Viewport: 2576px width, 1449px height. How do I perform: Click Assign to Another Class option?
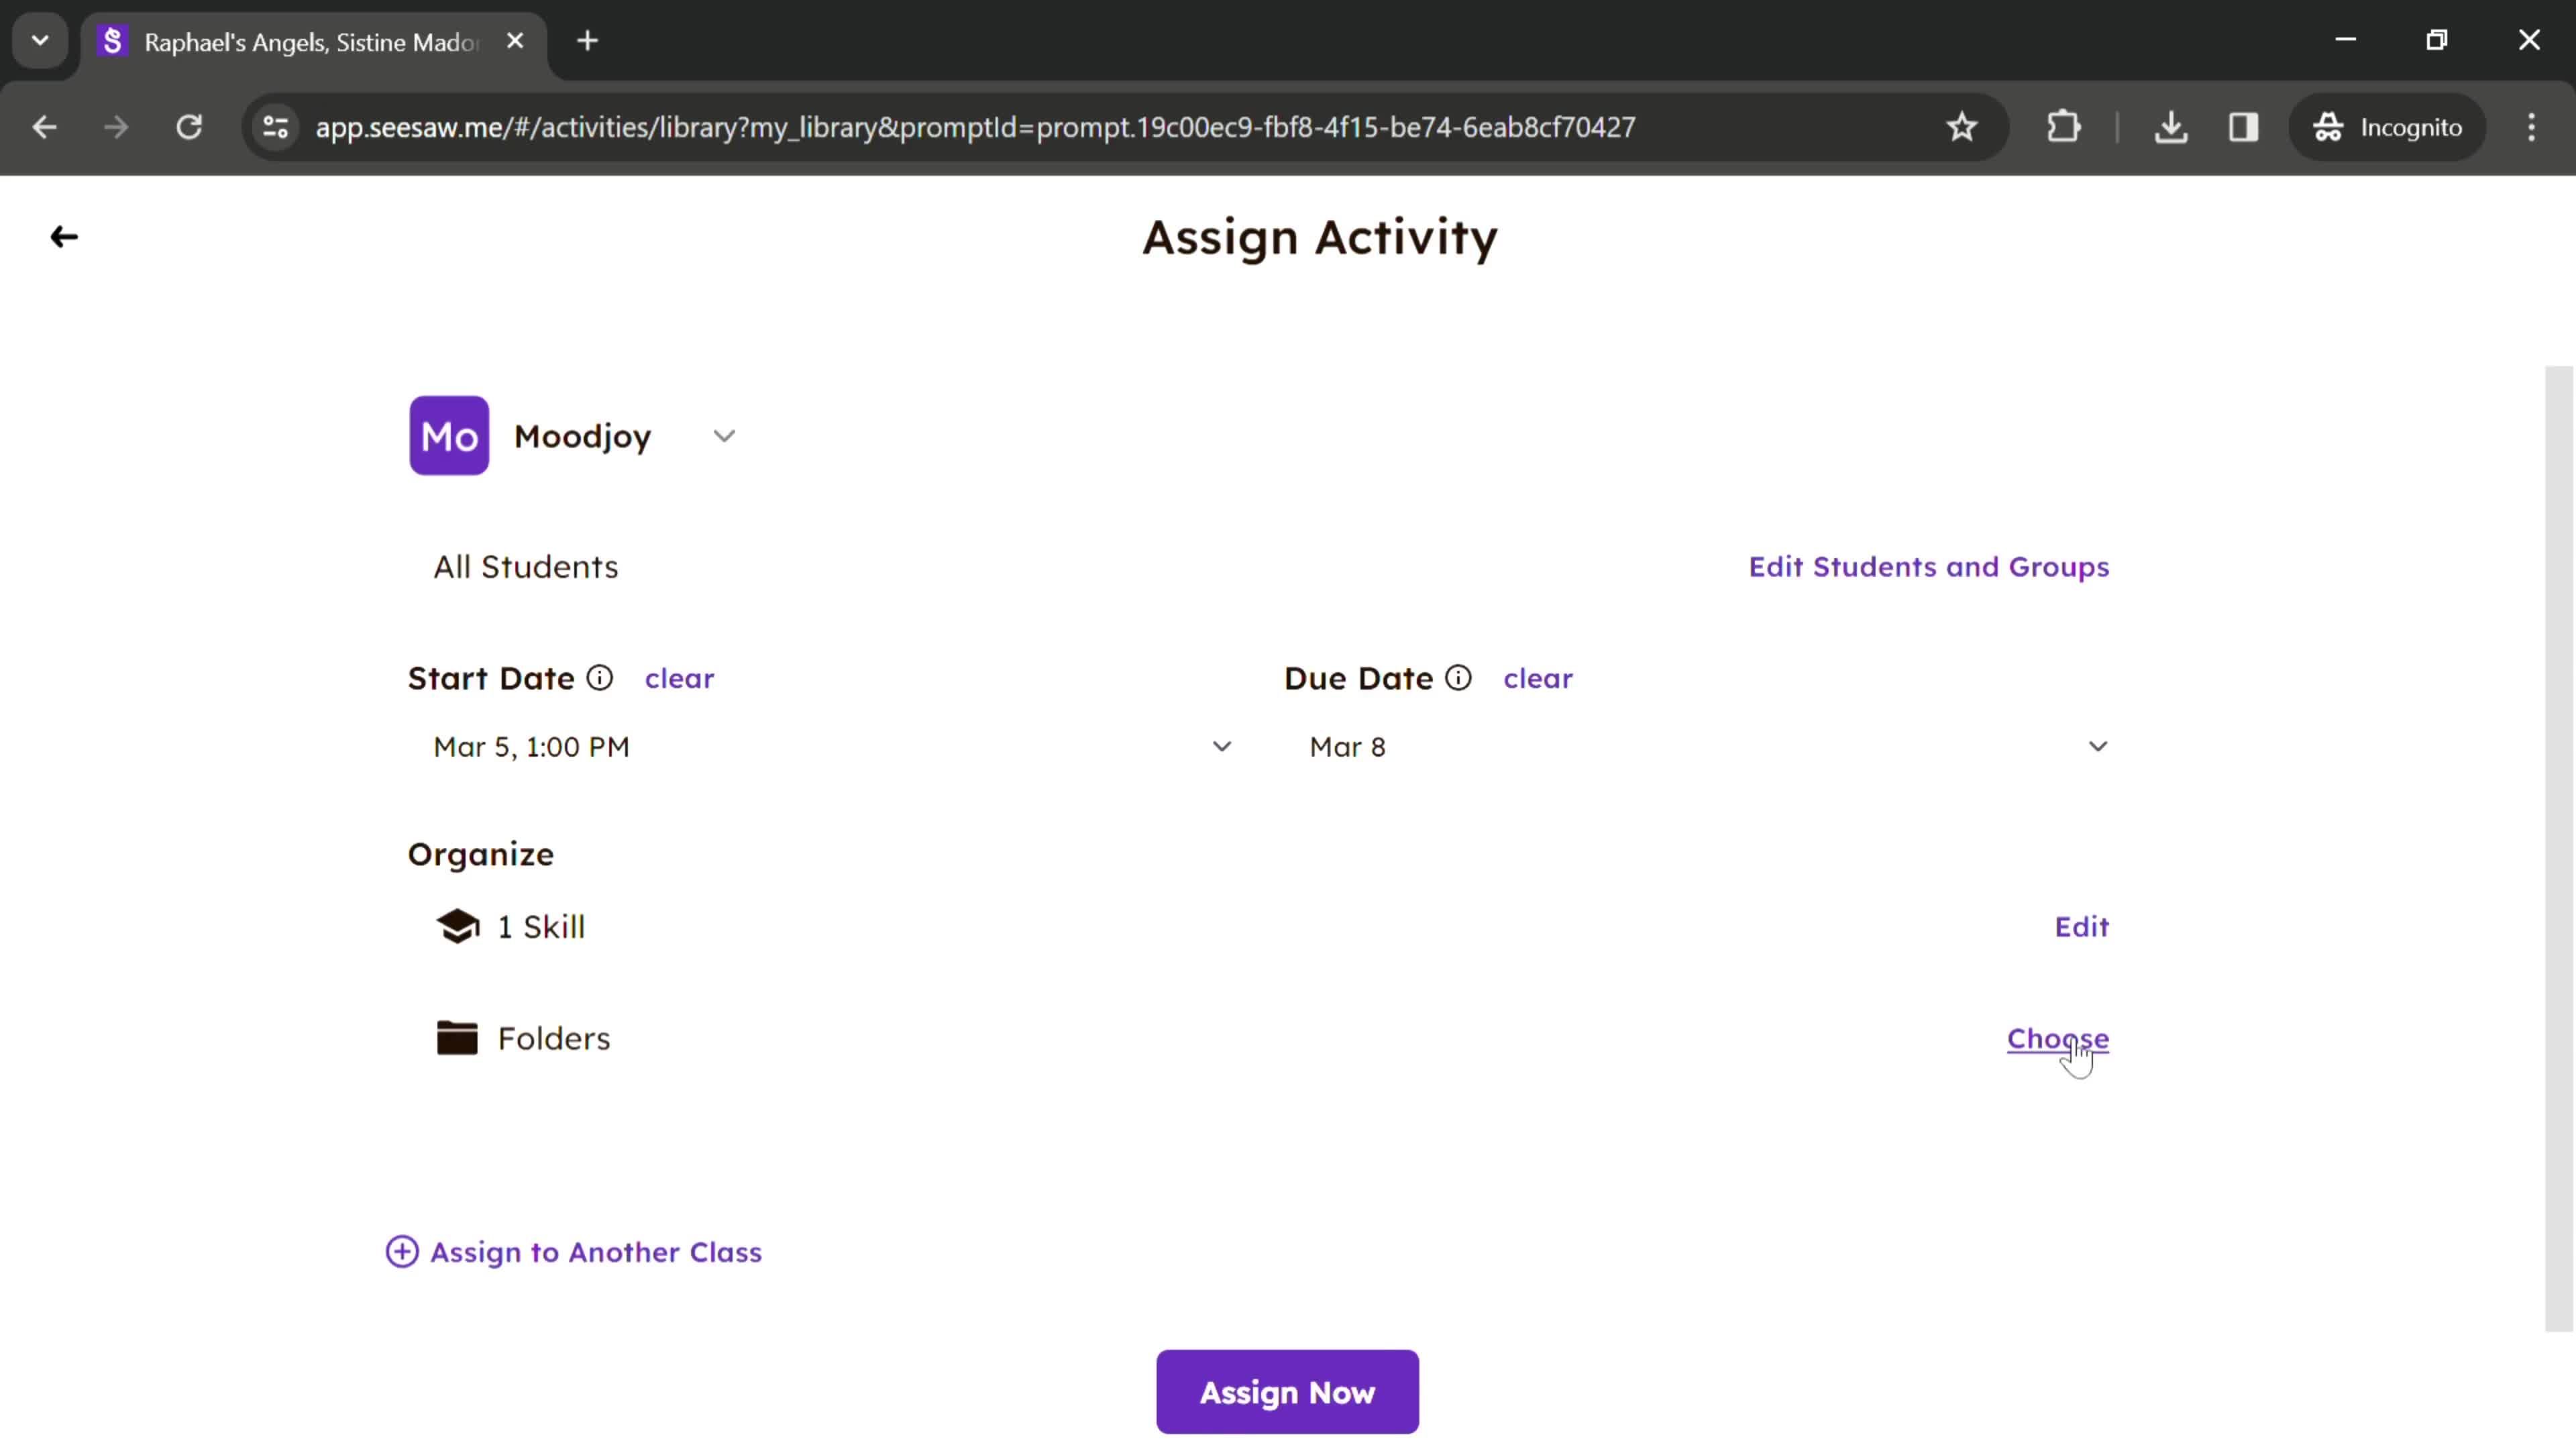tap(574, 1251)
